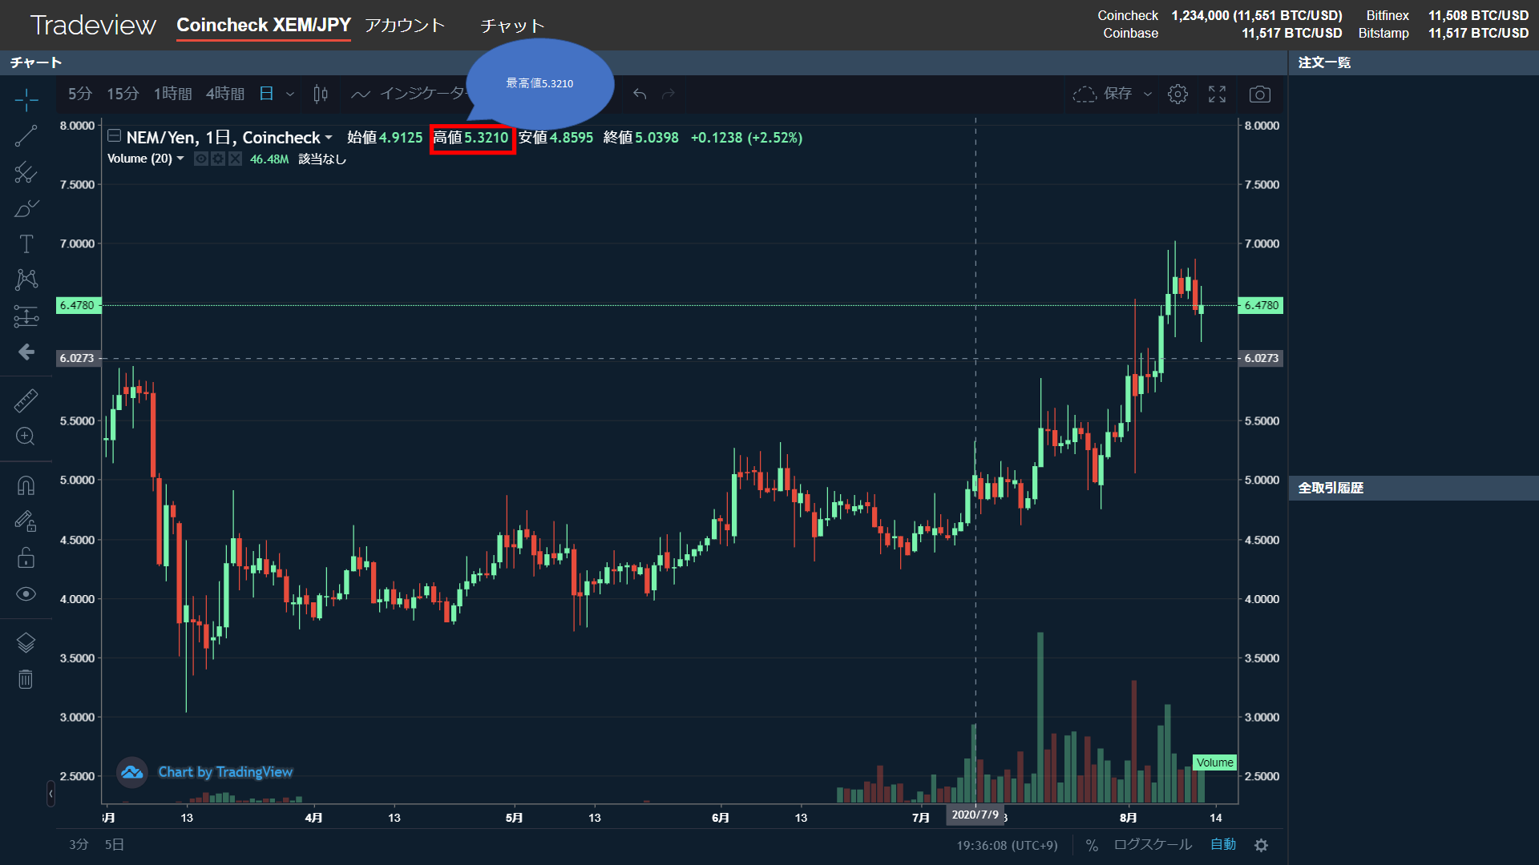Remove the Volume indicator with X

tap(235, 159)
